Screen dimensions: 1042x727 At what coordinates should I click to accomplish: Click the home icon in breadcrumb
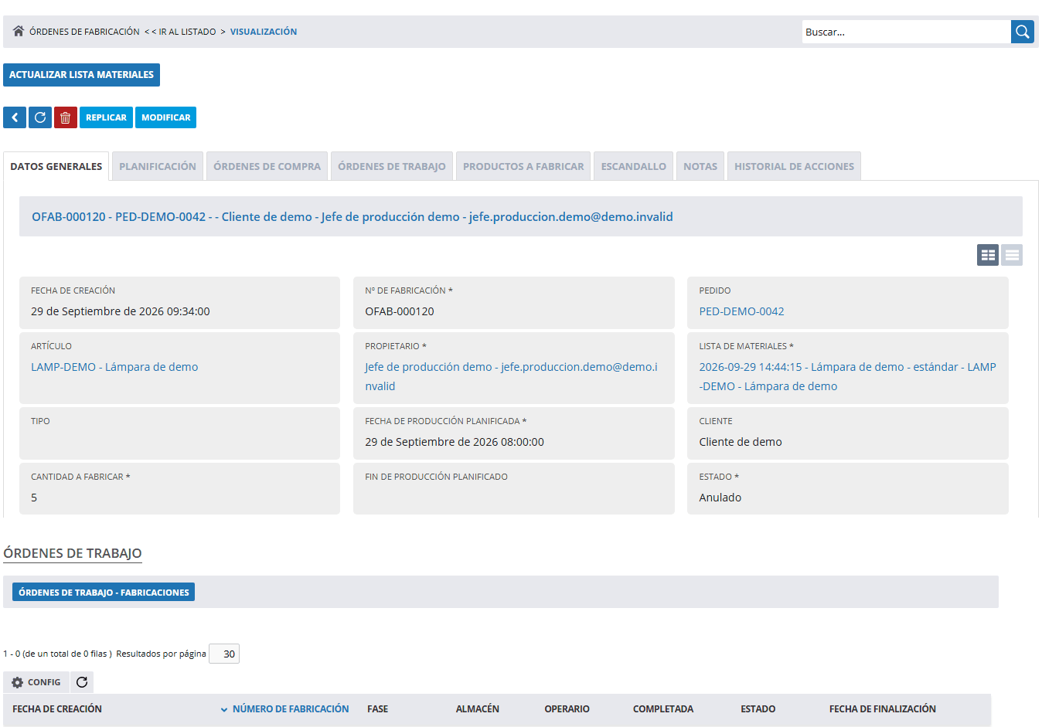point(19,32)
